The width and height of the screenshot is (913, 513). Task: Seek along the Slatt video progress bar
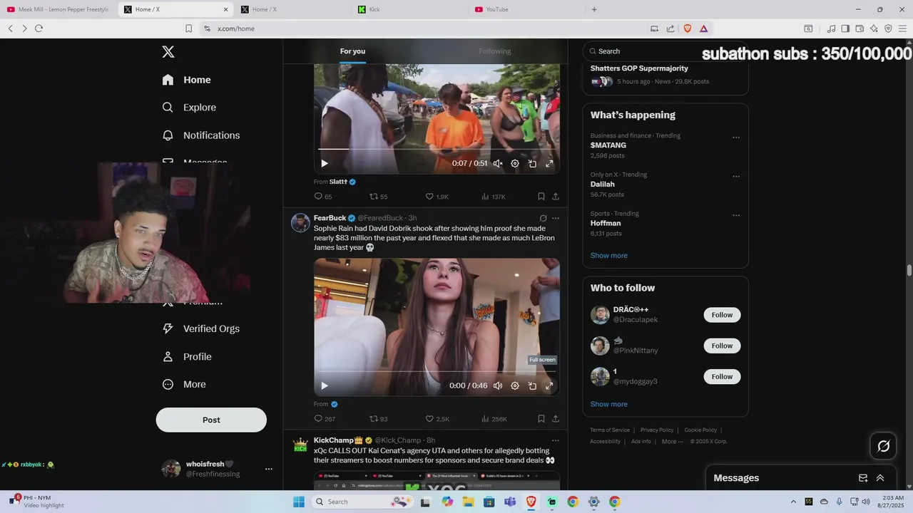(437, 149)
